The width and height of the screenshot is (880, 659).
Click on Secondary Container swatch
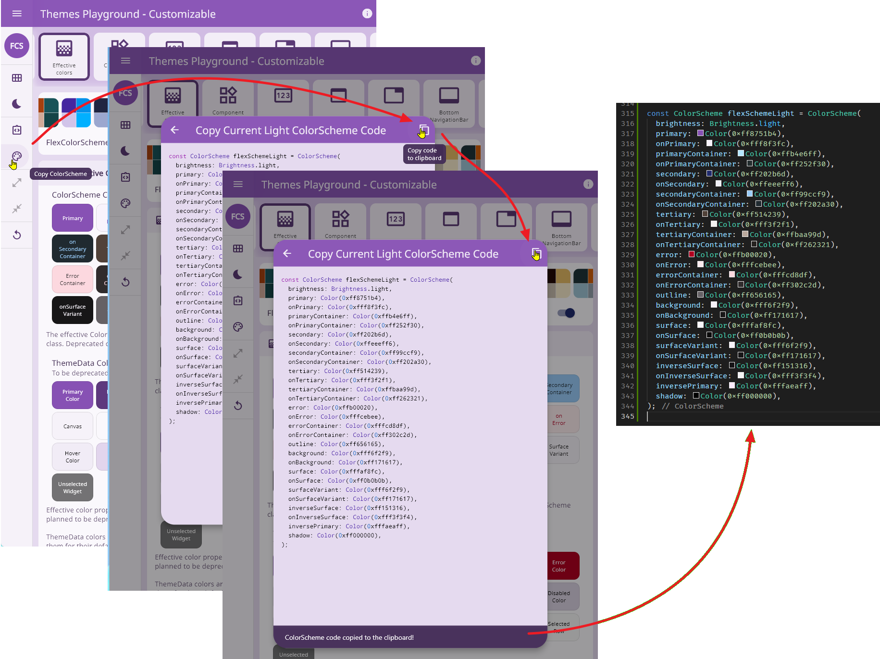73,249
